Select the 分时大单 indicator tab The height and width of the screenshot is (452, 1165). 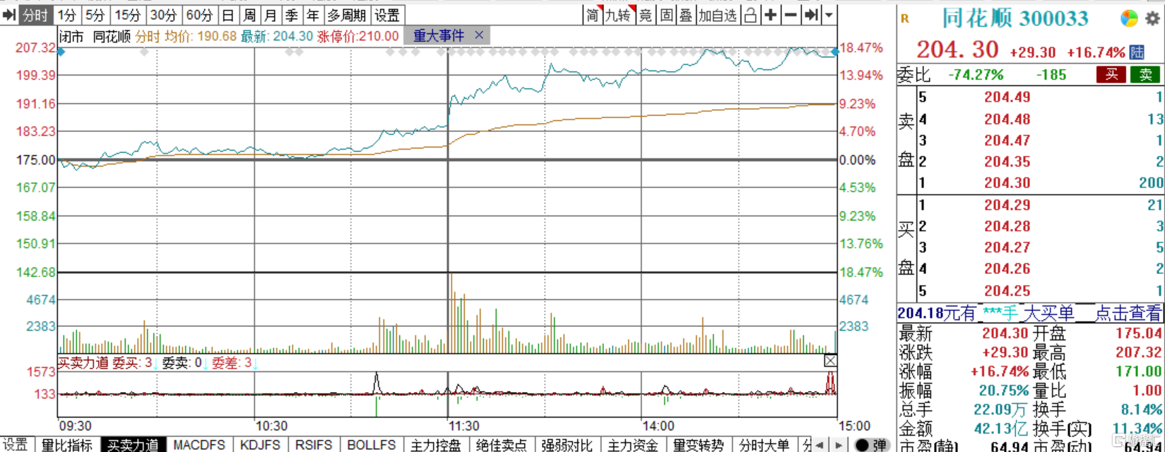764,445
